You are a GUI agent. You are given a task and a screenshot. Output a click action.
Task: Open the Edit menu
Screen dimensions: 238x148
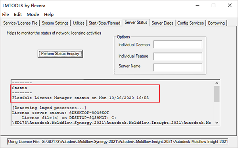point(18,14)
